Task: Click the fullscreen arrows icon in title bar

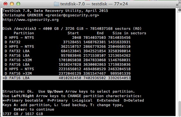Action: (178, 4)
